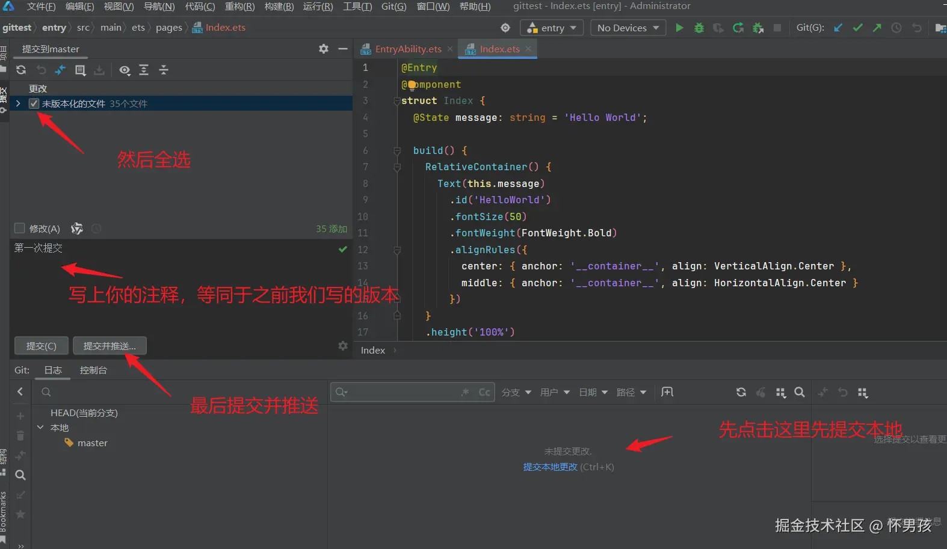
Task: Open the 日期 date filter dropdown
Action: click(x=593, y=392)
